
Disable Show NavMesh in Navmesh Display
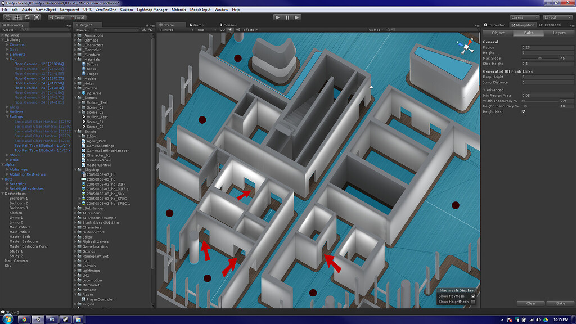(473, 296)
